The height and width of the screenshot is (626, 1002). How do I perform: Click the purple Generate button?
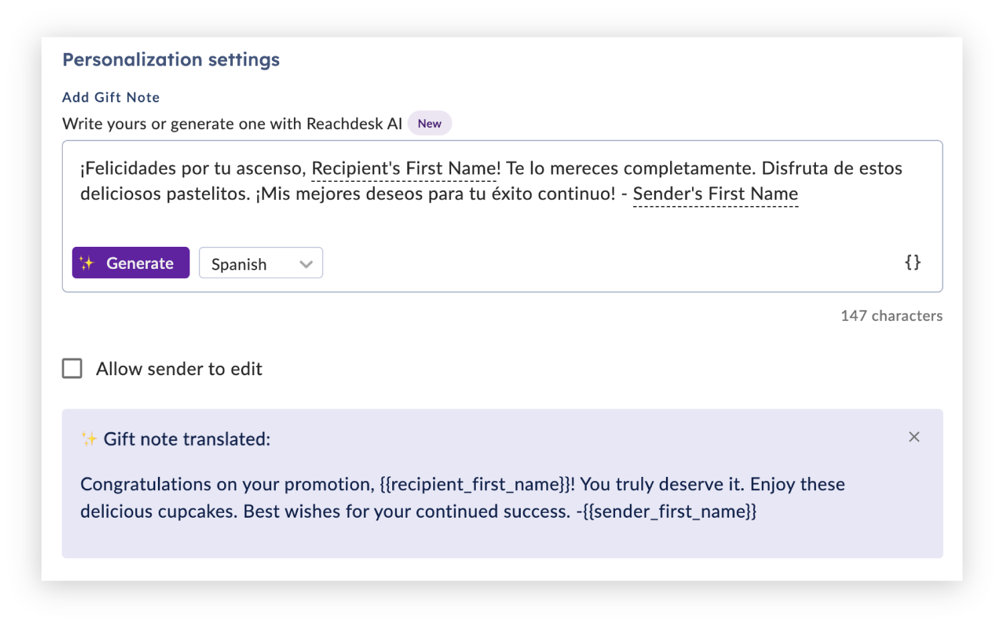click(x=131, y=263)
